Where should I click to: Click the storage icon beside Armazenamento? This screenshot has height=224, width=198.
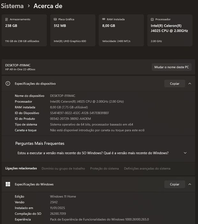click(x=7, y=20)
